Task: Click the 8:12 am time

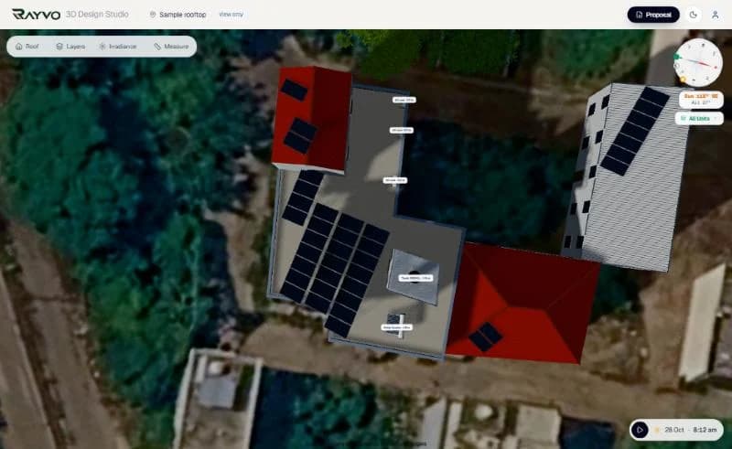Action: coord(705,430)
